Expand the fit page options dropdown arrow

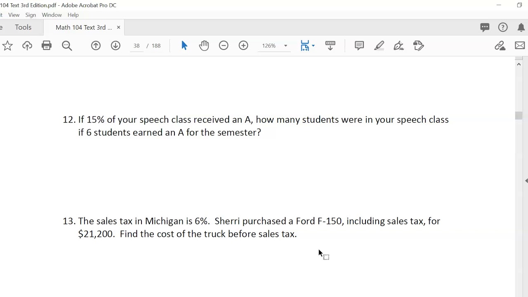pos(313,46)
